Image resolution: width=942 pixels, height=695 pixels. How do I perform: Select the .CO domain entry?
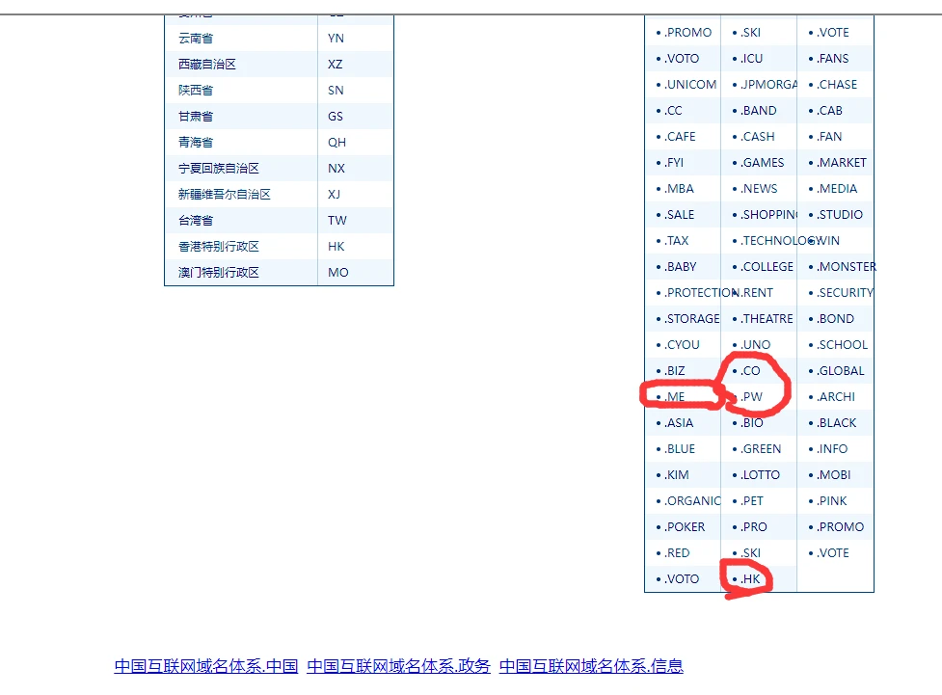[x=750, y=370]
